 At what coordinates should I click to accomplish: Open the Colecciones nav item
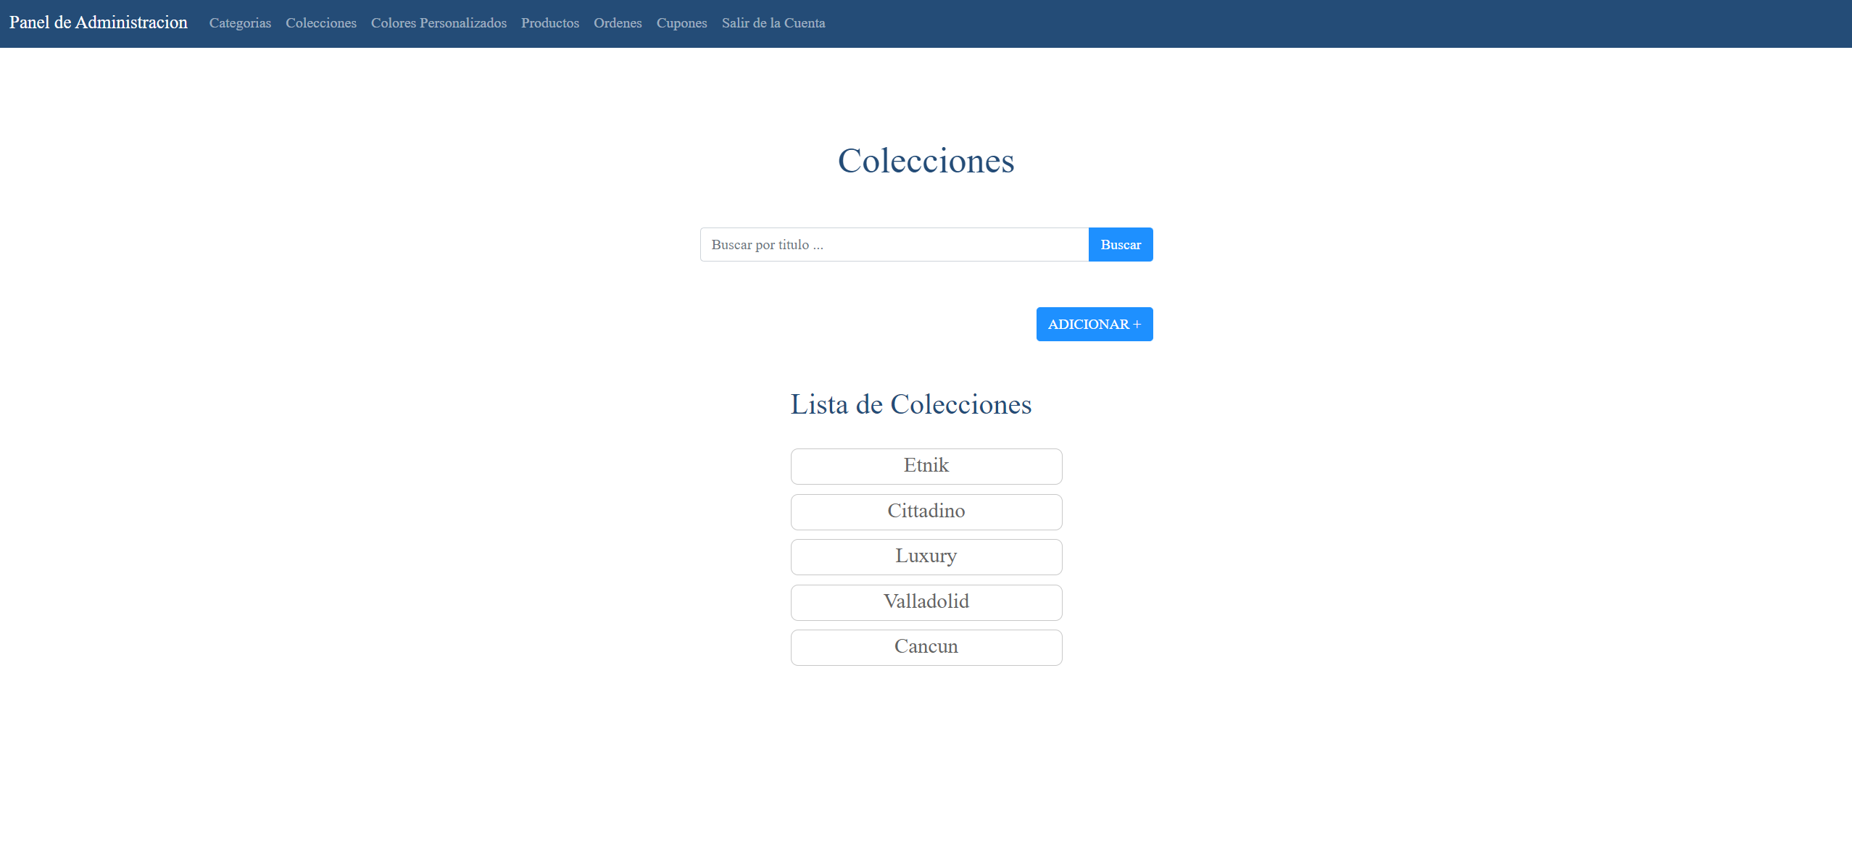[320, 23]
